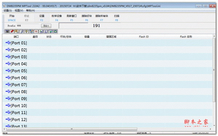Click the USB icon of Port 10
This screenshot has height=136, width=218.
click(x=8, y=105)
